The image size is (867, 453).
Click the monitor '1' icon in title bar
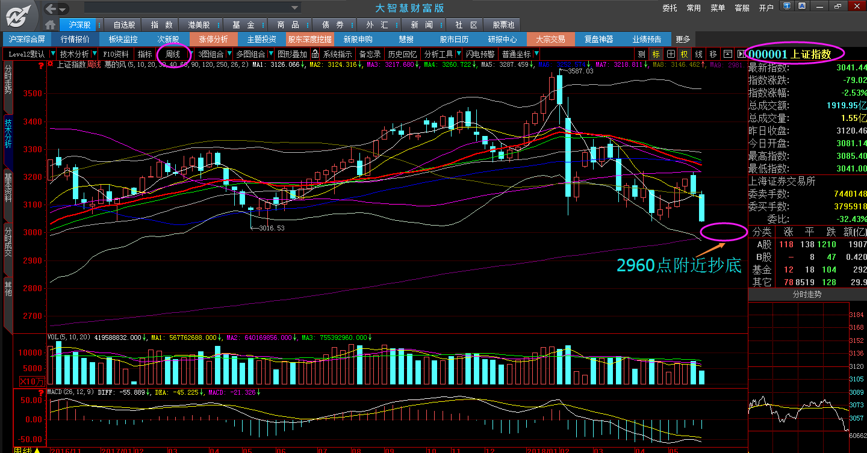pyautogui.click(x=788, y=6)
